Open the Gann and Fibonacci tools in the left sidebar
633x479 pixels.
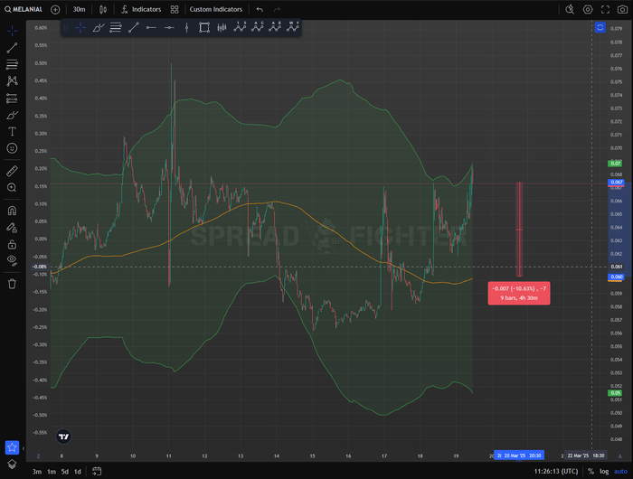click(12, 64)
